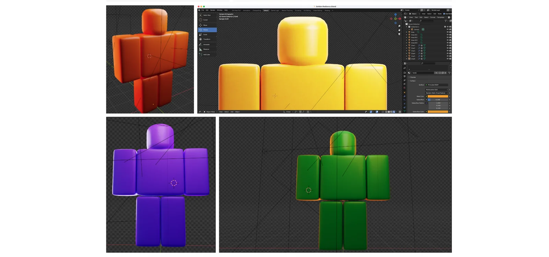Open the Render menu
549x257 pixels.
click(x=213, y=10)
